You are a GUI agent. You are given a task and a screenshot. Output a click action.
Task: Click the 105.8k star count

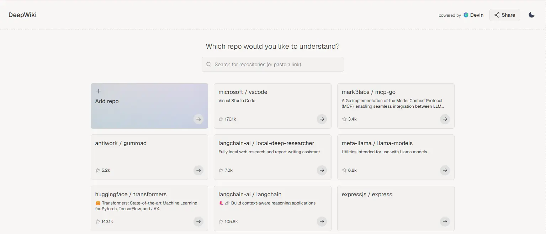(x=231, y=222)
